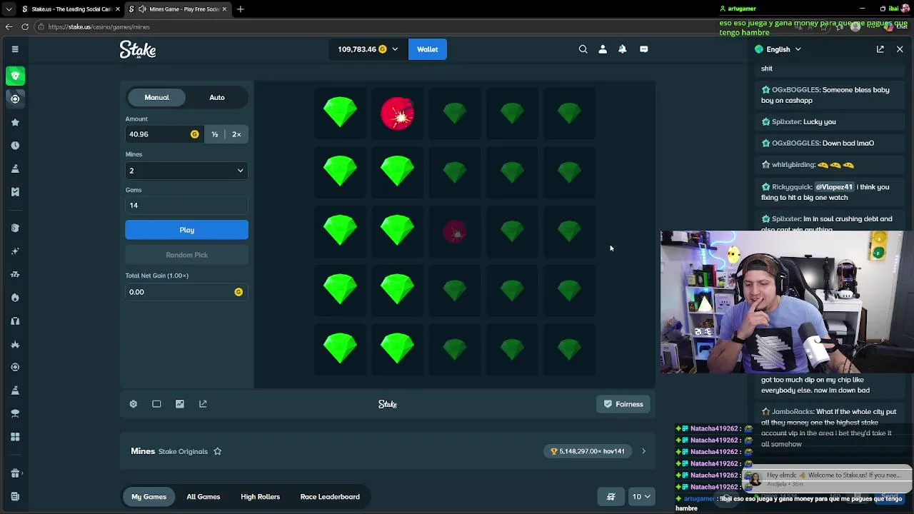Open the rows-per-page 10 dropdown
914x514 pixels.
tap(641, 497)
